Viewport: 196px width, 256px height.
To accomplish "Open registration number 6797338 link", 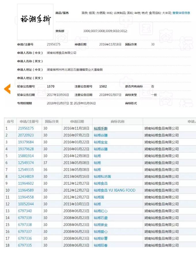I will click(25, 225).
